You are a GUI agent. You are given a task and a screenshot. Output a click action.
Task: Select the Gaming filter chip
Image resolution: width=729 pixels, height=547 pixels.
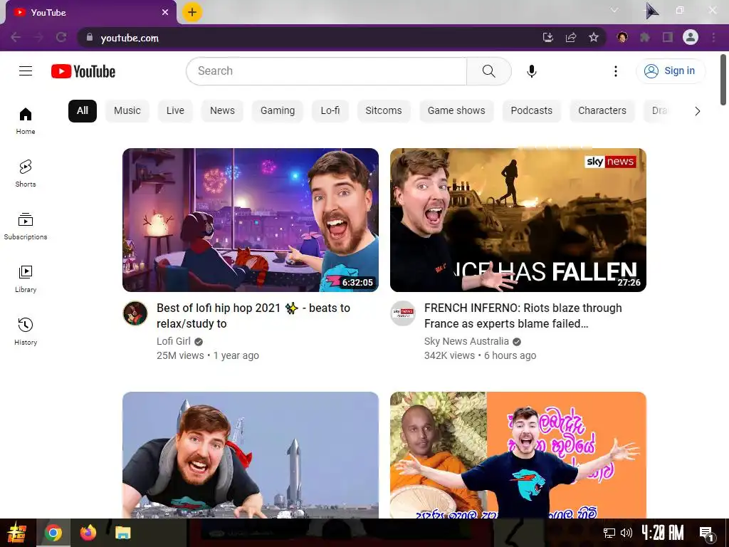(278, 110)
